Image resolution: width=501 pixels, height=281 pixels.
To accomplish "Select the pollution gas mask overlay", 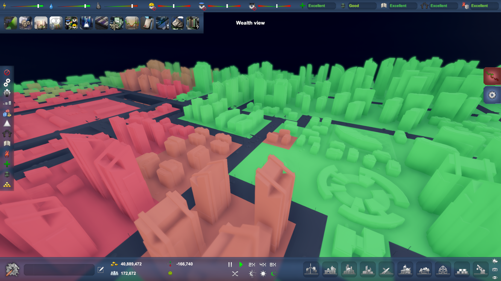I will [x=7, y=174].
